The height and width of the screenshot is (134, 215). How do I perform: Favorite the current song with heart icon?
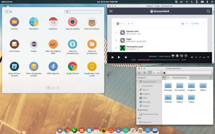(173, 56)
